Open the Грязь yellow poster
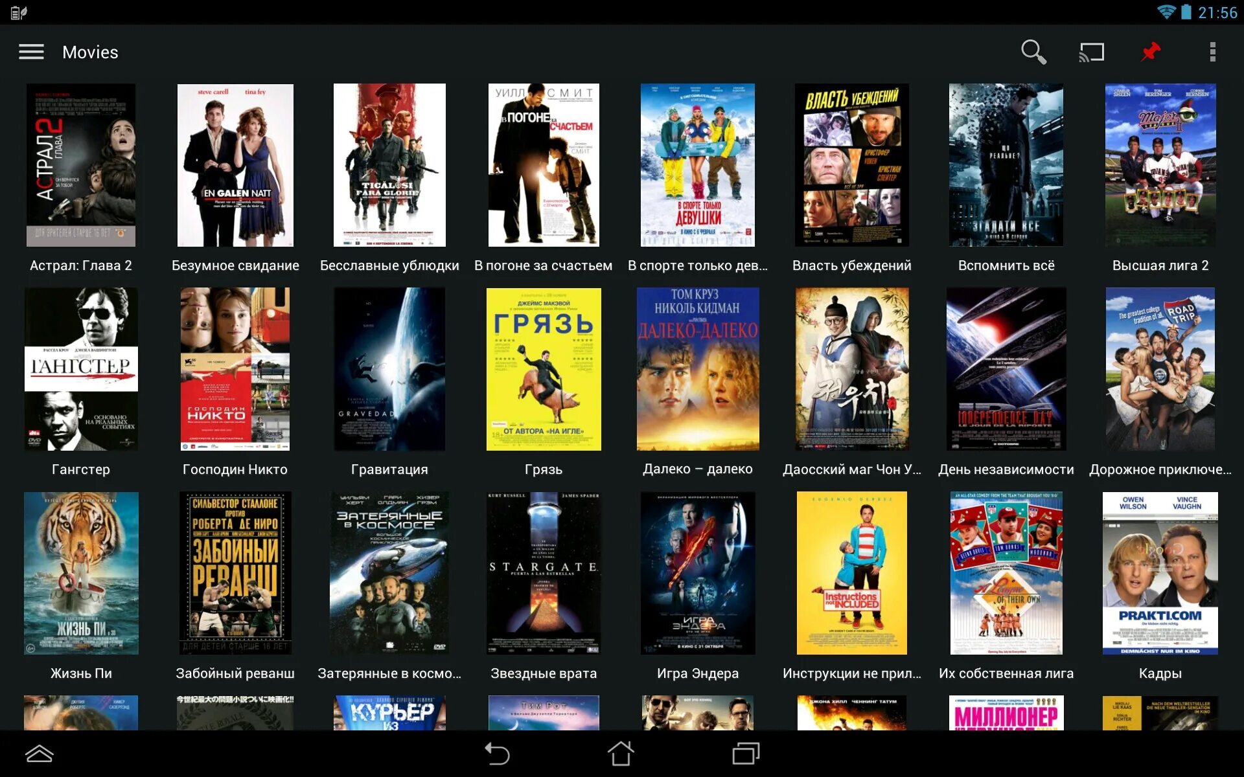The height and width of the screenshot is (777, 1244). (x=544, y=369)
